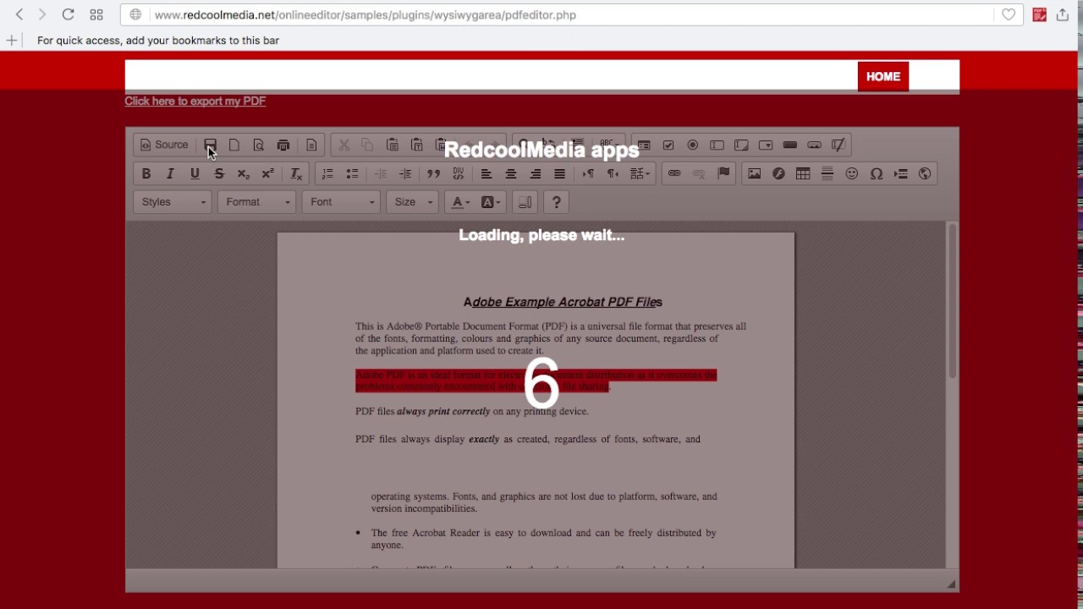
Task: Toggle Bold formatting
Action: (x=146, y=173)
